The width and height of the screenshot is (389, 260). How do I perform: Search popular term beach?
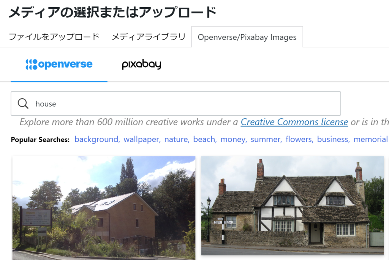pyautogui.click(x=204, y=139)
